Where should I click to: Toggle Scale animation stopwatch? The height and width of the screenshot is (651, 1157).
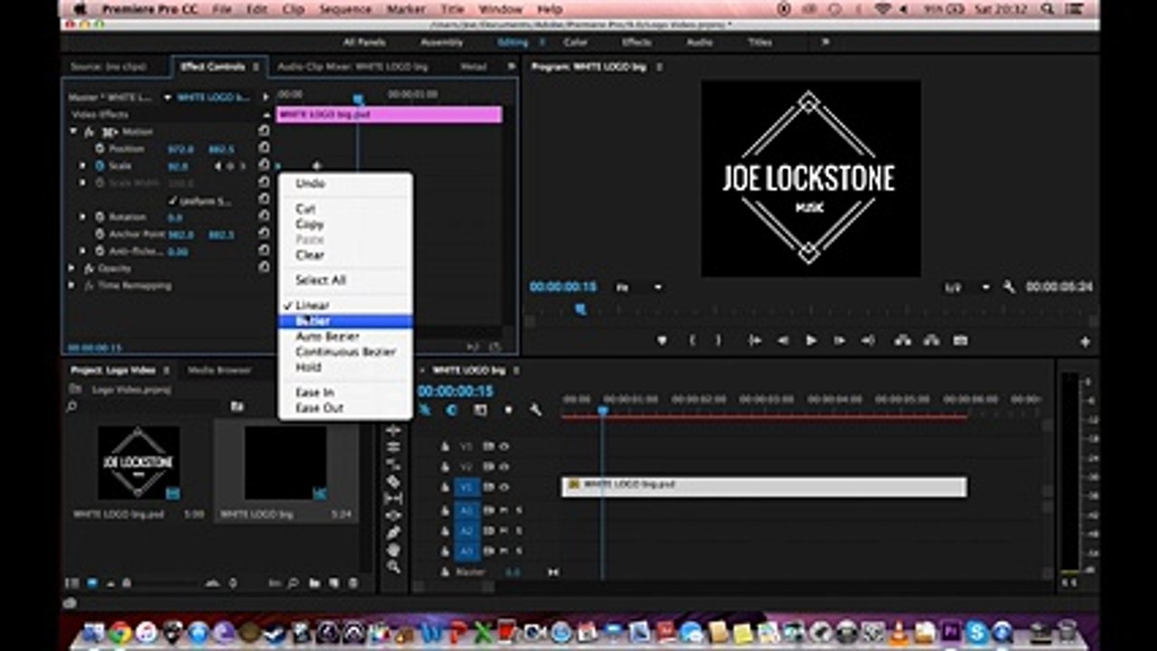(100, 166)
